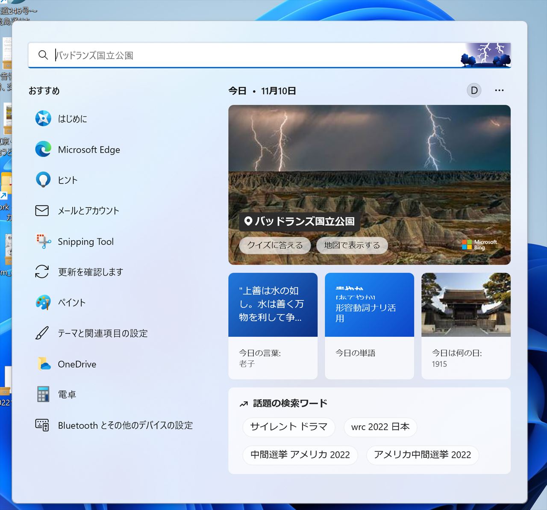Select ヒント text entry
Screen dimensions: 547x510
[x=68, y=180]
